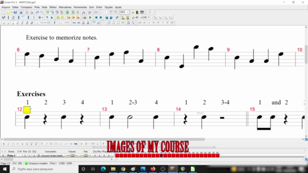Redo the last undone action
The image size is (308, 173).
[42, 12]
